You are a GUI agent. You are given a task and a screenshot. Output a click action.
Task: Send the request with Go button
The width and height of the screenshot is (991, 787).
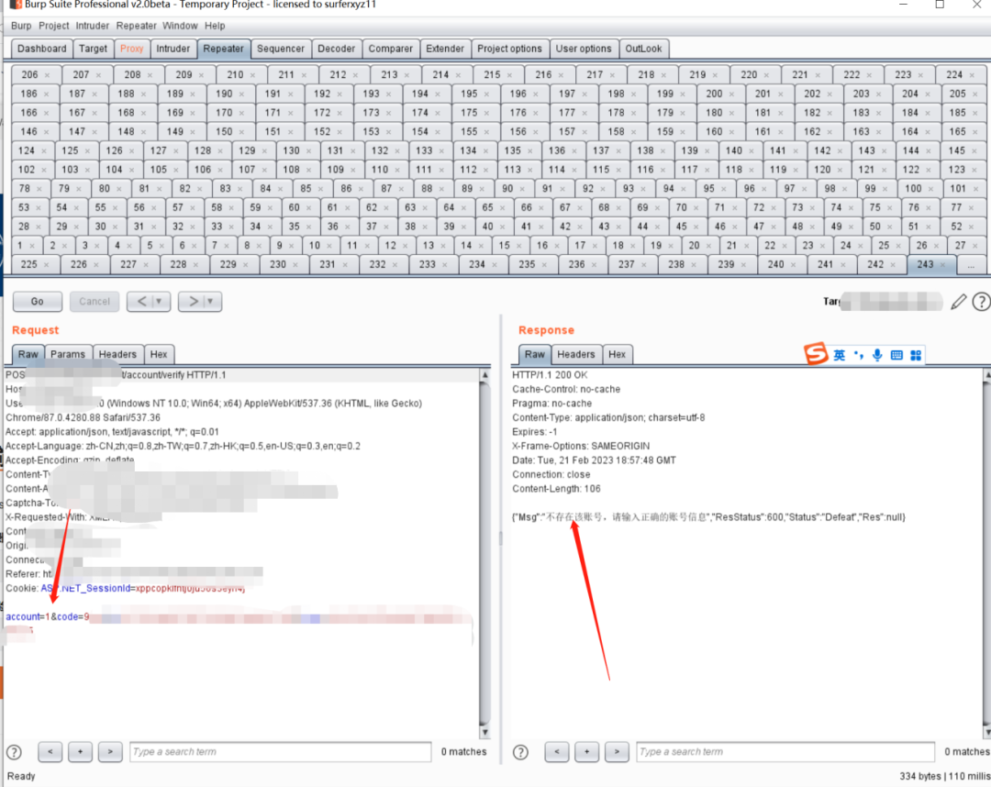click(x=38, y=302)
